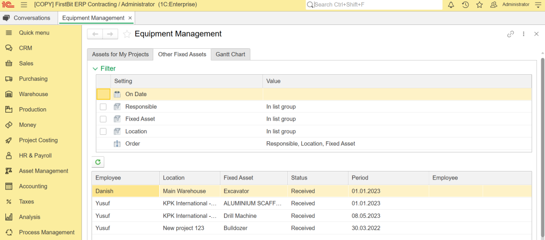Open favorites star in the top bar
This screenshot has width=545, height=240.
(480, 4)
